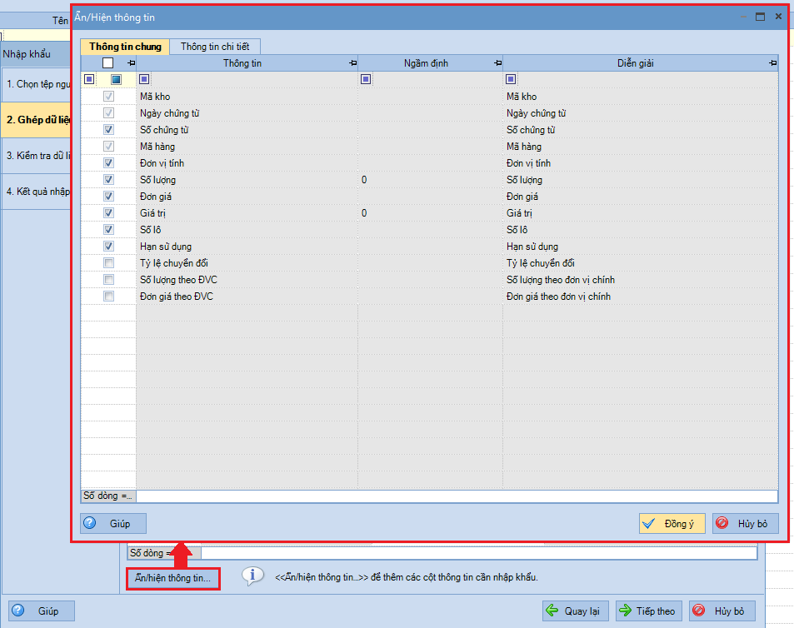Click the filter icon under Diễn giải column
794x628 pixels.
[x=511, y=79]
